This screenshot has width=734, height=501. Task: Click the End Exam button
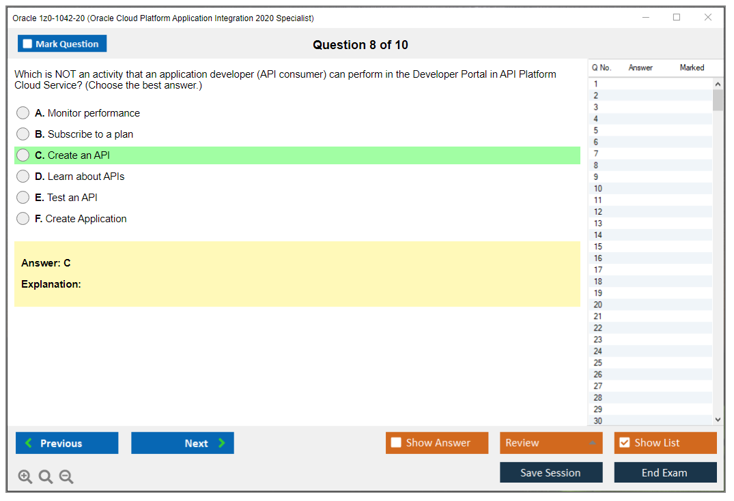click(x=665, y=472)
